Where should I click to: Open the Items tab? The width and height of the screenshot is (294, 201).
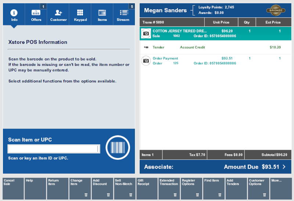102,14
